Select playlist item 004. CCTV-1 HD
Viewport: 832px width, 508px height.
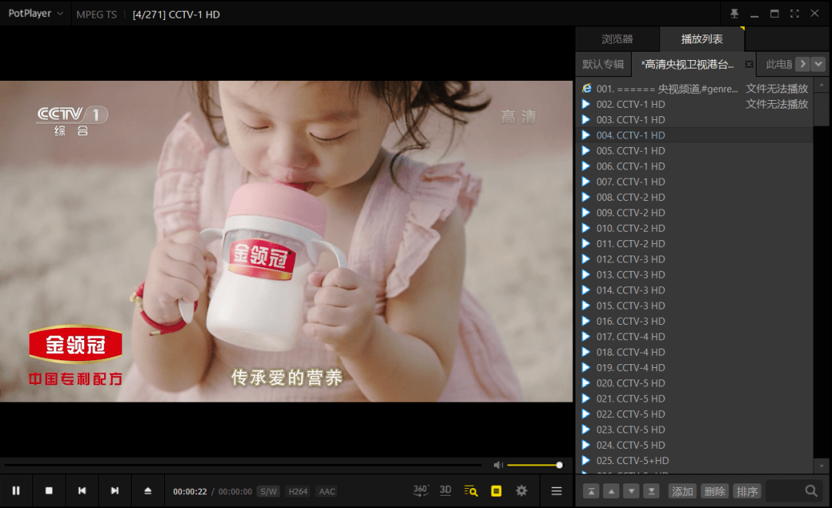click(694, 135)
